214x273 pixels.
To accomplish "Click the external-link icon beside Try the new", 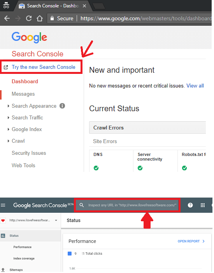I will pyautogui.click(x=6, y=67).
